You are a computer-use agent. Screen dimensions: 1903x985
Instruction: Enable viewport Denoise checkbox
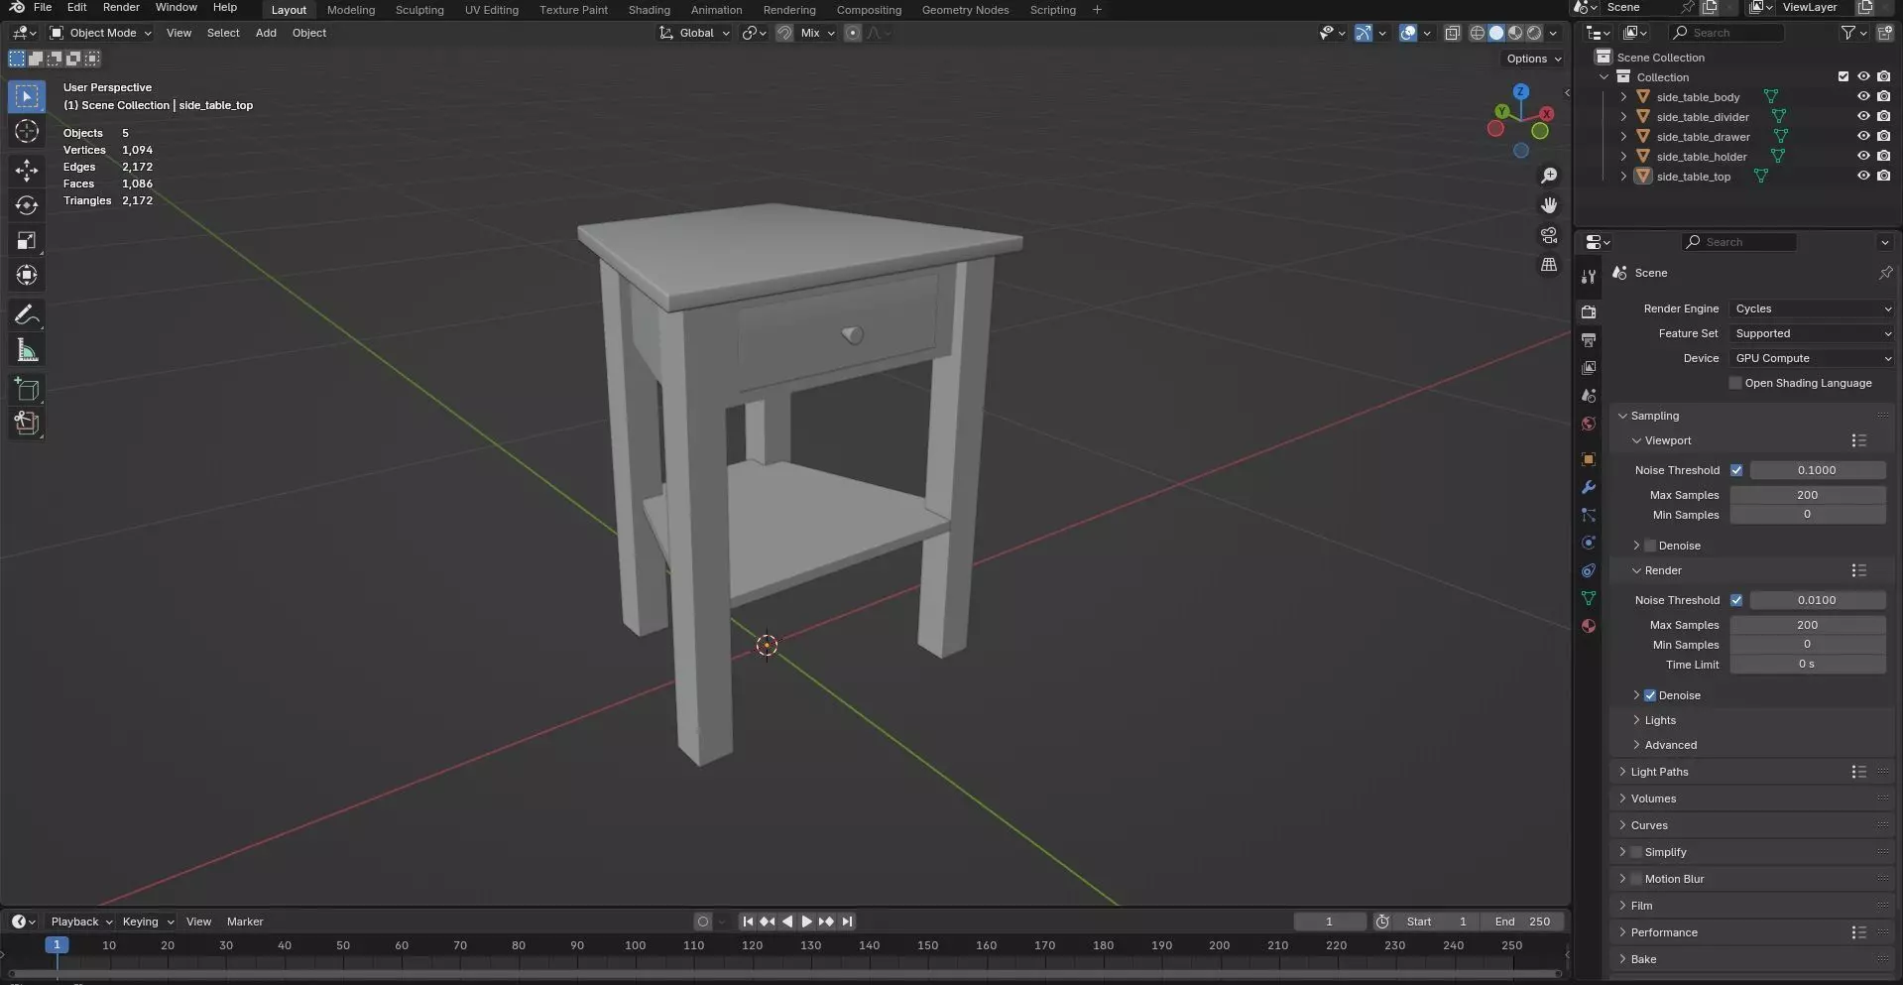[x=1650, y=546]
